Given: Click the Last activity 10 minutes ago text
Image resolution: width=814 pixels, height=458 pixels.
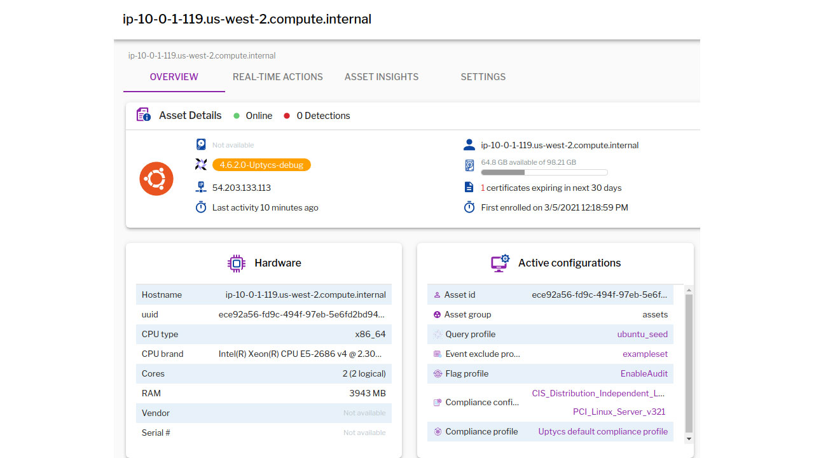Looking at the screenshot, I should coord(265,208).
